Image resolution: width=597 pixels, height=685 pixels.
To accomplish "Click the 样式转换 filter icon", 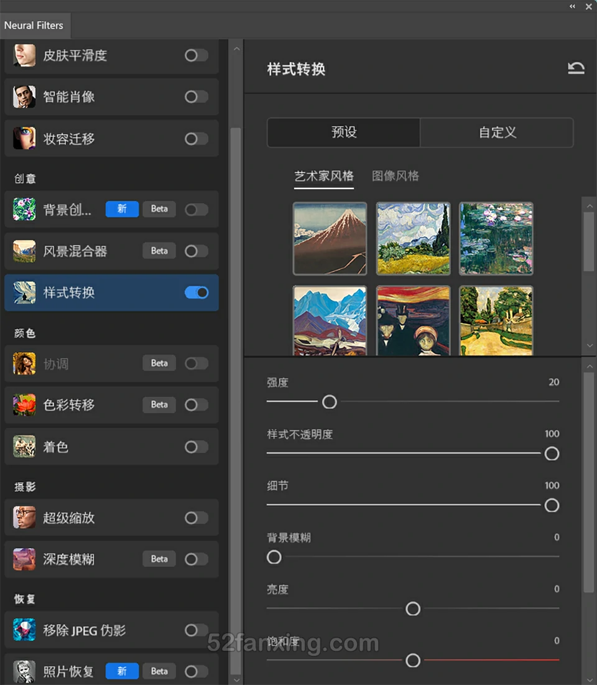I will [24, 292].
